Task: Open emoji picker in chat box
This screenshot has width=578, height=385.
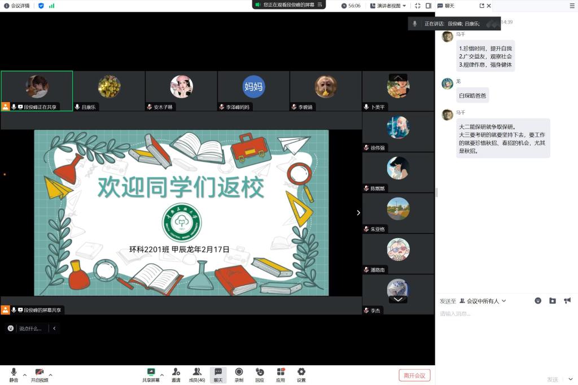Action: point(538,301)
